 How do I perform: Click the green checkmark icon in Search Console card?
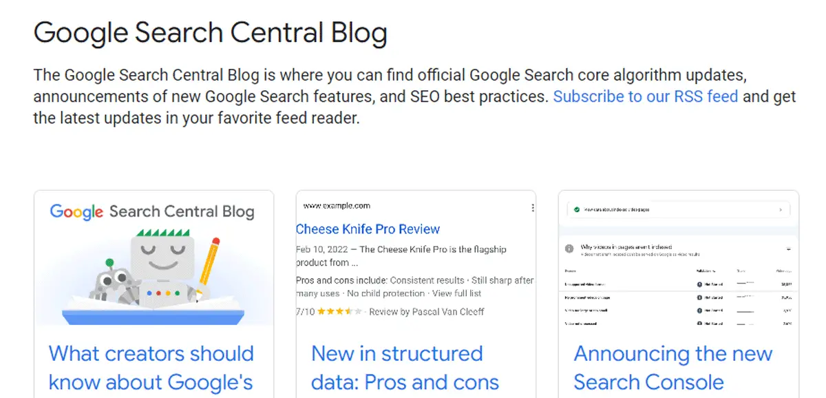(576, 209)
